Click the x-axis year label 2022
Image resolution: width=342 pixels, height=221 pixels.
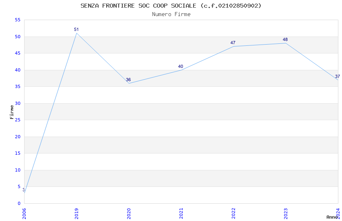233,214
